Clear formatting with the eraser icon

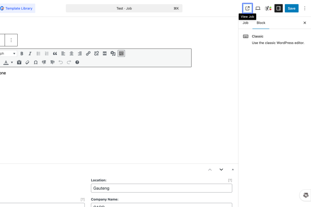[27, 62]
